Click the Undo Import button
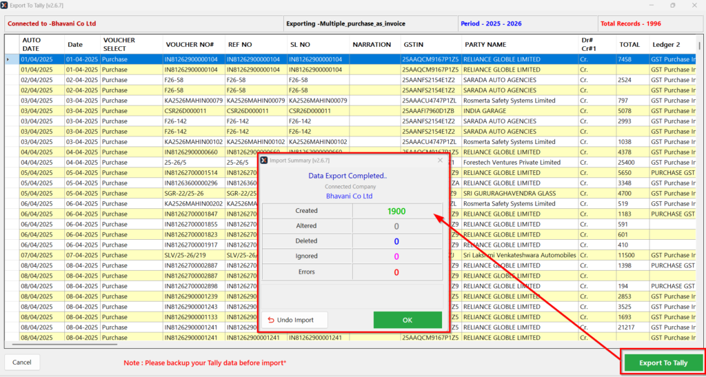 click(x=295, y=320)
